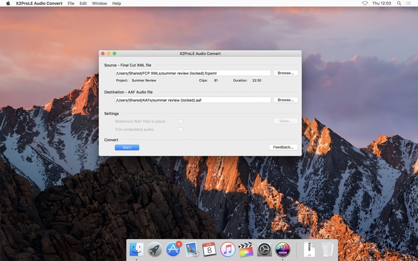Viewport: 418px width, 261px height.
Task: Launch Launchpad rocket icon in dock
Action: tap(155, 250)
